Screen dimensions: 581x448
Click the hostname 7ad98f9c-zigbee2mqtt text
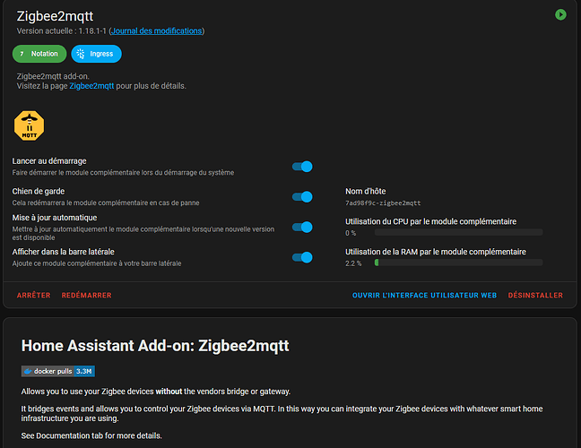click(383, 202)
